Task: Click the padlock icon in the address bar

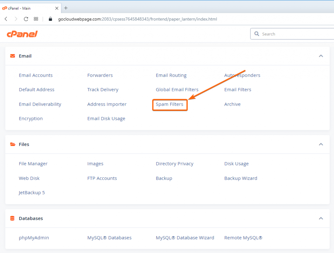Action: tap(51, 19)
